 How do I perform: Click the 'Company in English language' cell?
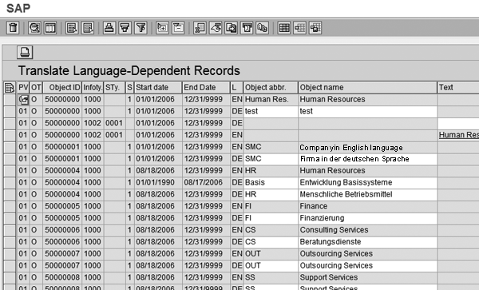pyautogui.click(x=367, y=147)
